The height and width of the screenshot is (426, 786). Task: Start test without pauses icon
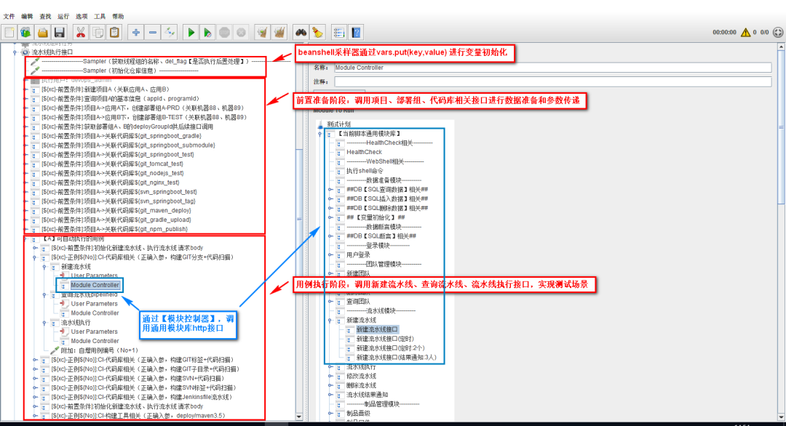pyautogui.click(x=207, y=32)
